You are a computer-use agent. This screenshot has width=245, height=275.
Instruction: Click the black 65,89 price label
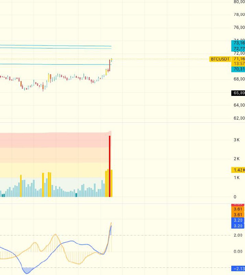click(x=238, y=93)
